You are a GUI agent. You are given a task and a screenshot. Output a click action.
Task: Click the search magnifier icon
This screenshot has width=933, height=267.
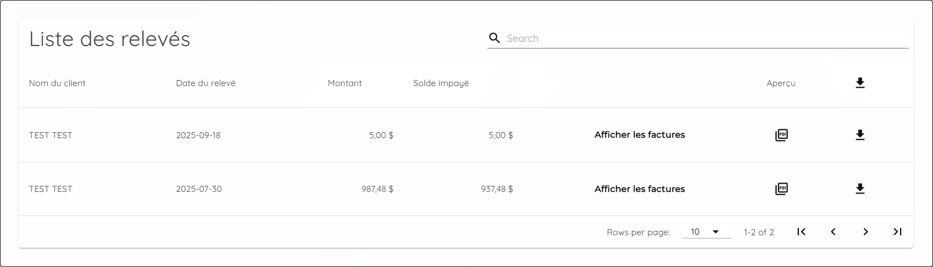(x=495, y=38)
